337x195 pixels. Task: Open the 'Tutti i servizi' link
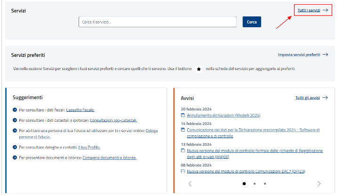[308, 10]
